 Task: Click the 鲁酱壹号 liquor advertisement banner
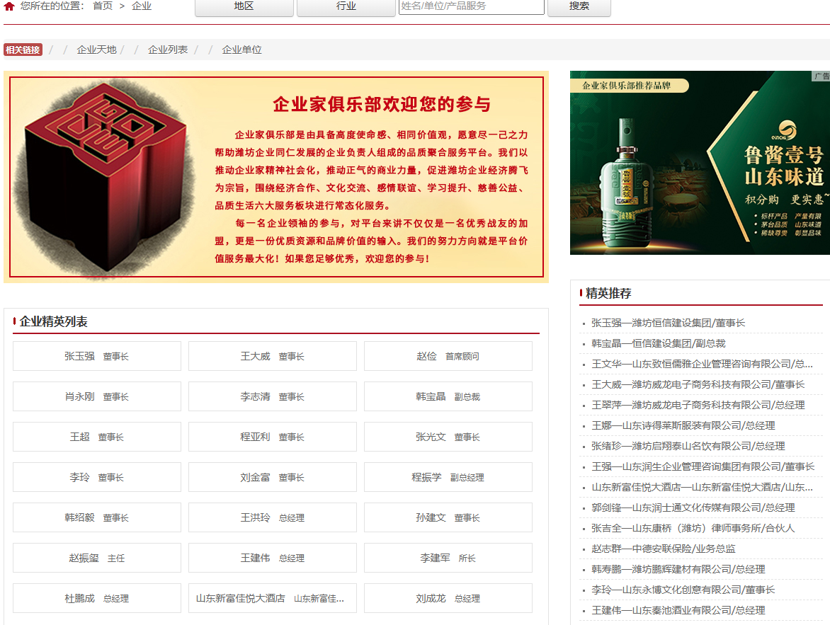[x=699, y=163]
